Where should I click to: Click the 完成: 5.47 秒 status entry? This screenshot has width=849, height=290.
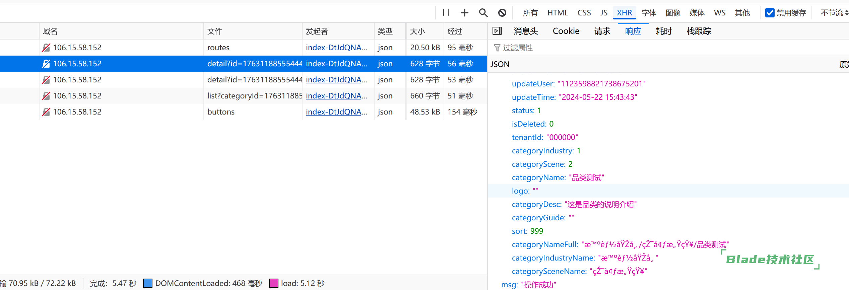pyautogui.click(x=113, y=283)
